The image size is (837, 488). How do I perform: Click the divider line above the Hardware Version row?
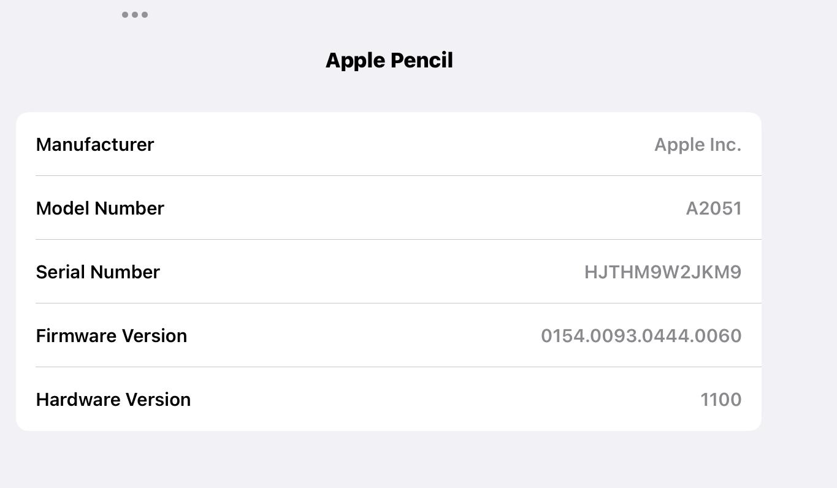click(x=399, y=367)
